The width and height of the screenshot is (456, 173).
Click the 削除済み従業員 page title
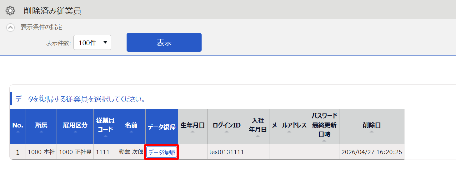pyautogui.click(x=53, y=11)
